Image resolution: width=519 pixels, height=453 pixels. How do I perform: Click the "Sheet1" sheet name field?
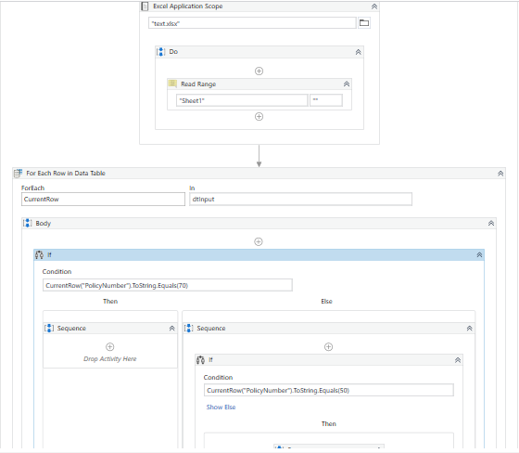click(242, 100)
